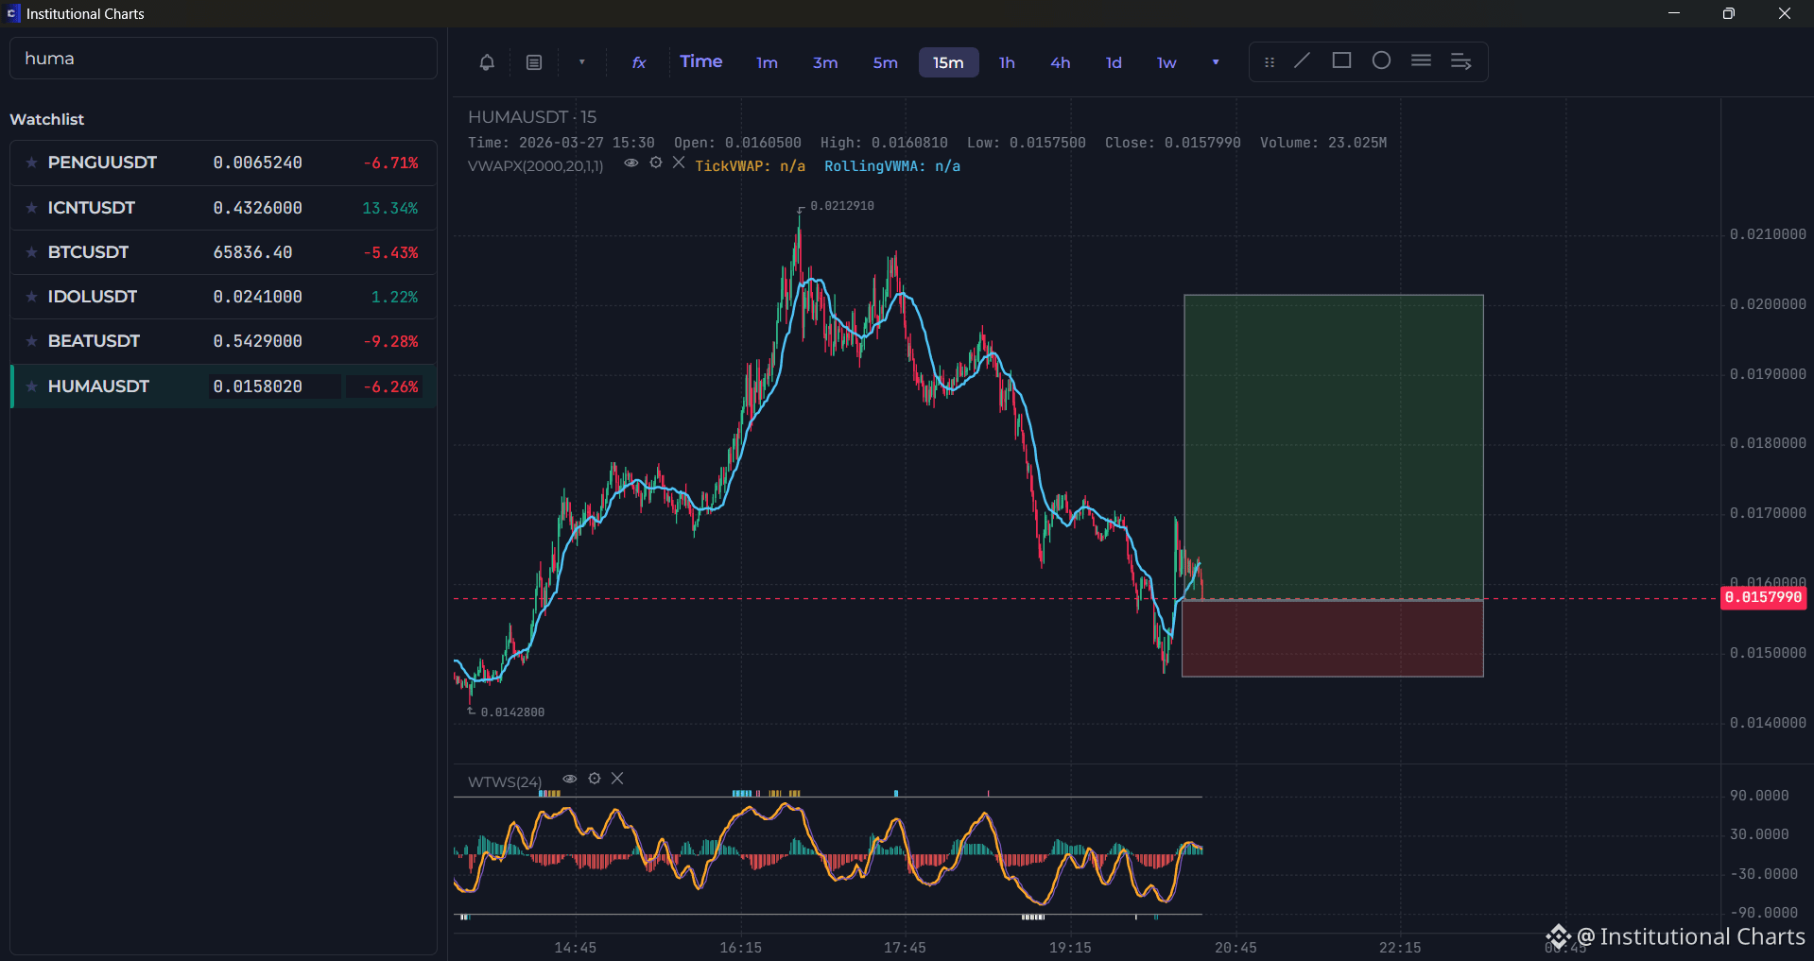Click the high marker 0.0212910 on chart
Image resolution: width=1814 pixels, height=961 pixels.
point(841,206)
